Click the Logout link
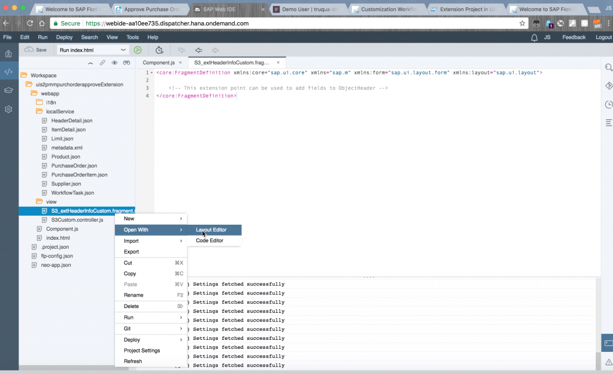Viewport: 613px width, 374px height. pyautogui.click(x=603, y=37)
